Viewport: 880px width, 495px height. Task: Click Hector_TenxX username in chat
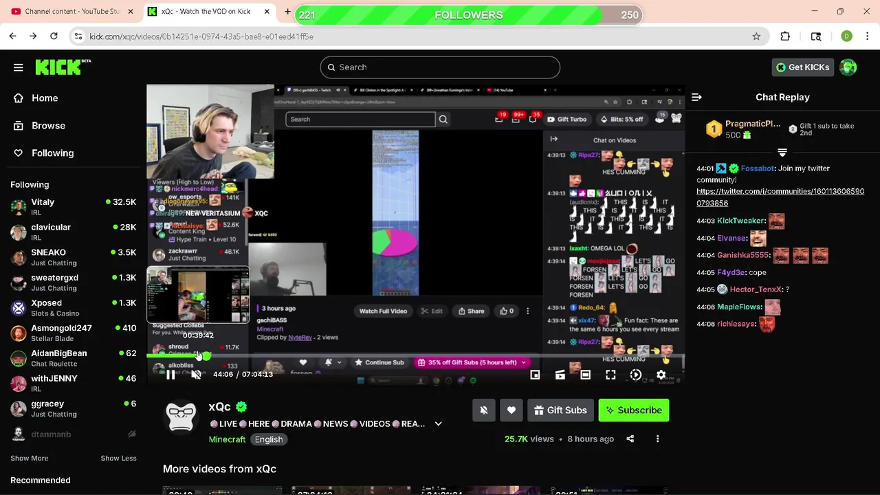(756, 289)
